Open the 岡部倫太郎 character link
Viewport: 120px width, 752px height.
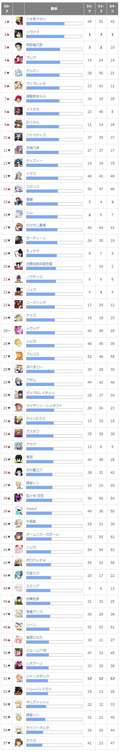tap(34, 45)
